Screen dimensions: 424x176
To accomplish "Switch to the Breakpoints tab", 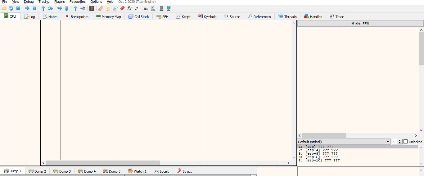I will coord(77,17).
